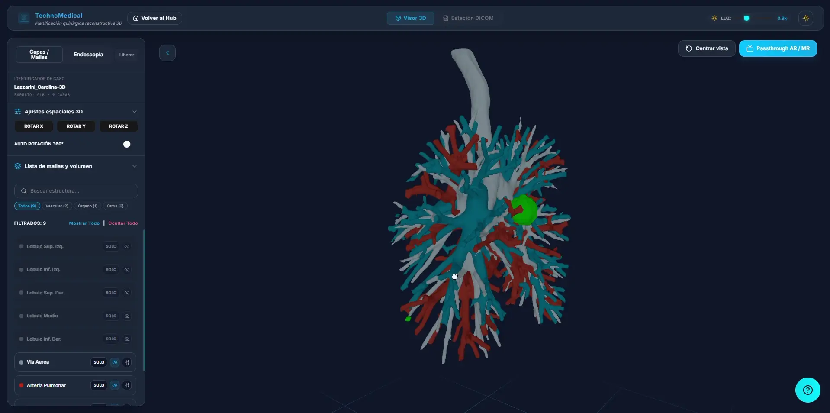Enable Auto Rotación 360° toggle

pyautogui.click(x=127, y=144)
